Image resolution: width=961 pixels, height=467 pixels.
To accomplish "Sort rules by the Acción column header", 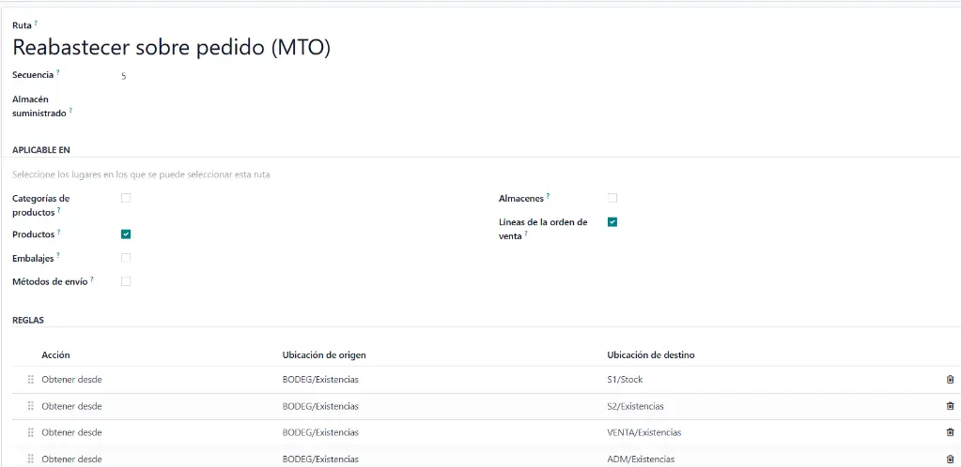I will (55, 355).
